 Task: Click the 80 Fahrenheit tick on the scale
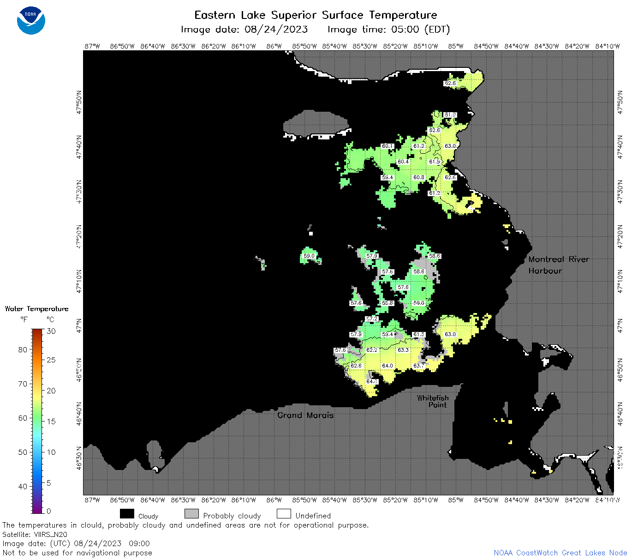[x=23, y=349]
